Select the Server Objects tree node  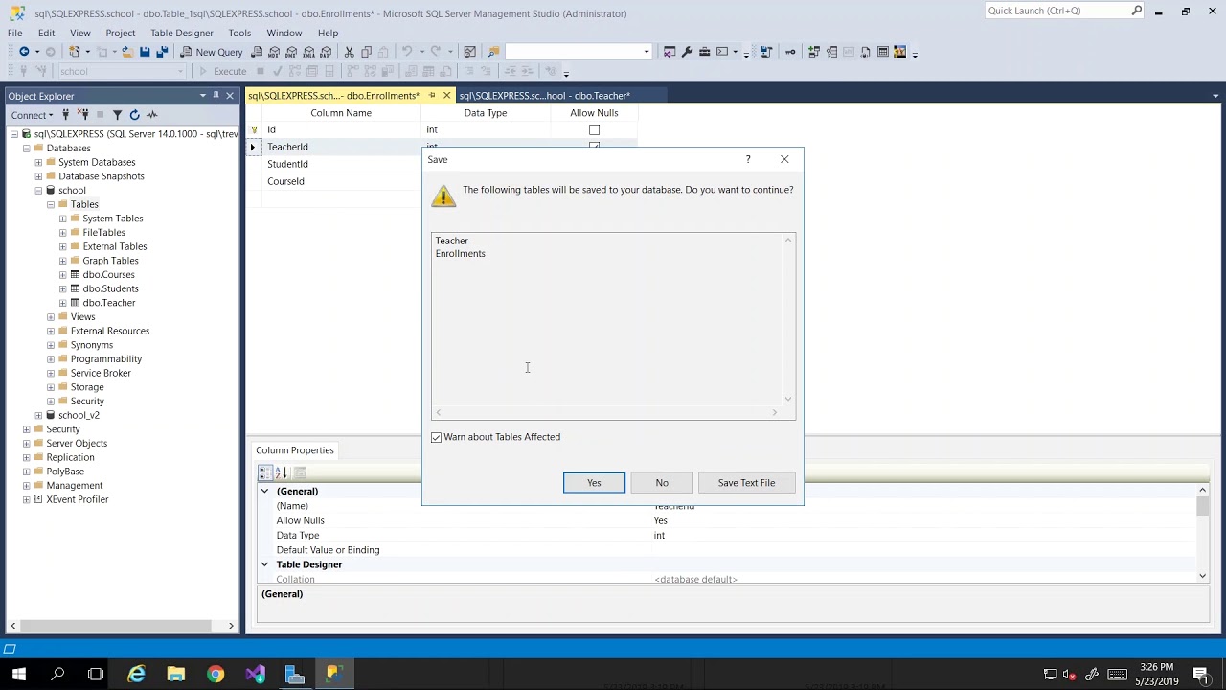[77, 444]
